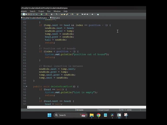Click the 219 : 1 : 4358 cursor position
The height and width of the screenshot is (125, 167).
click(126, 110)
